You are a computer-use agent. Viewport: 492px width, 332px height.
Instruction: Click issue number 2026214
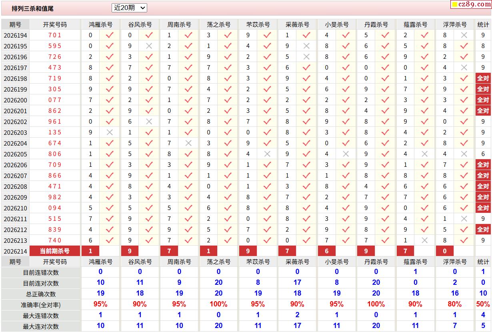pyautogui.click(x=16, y=251)
